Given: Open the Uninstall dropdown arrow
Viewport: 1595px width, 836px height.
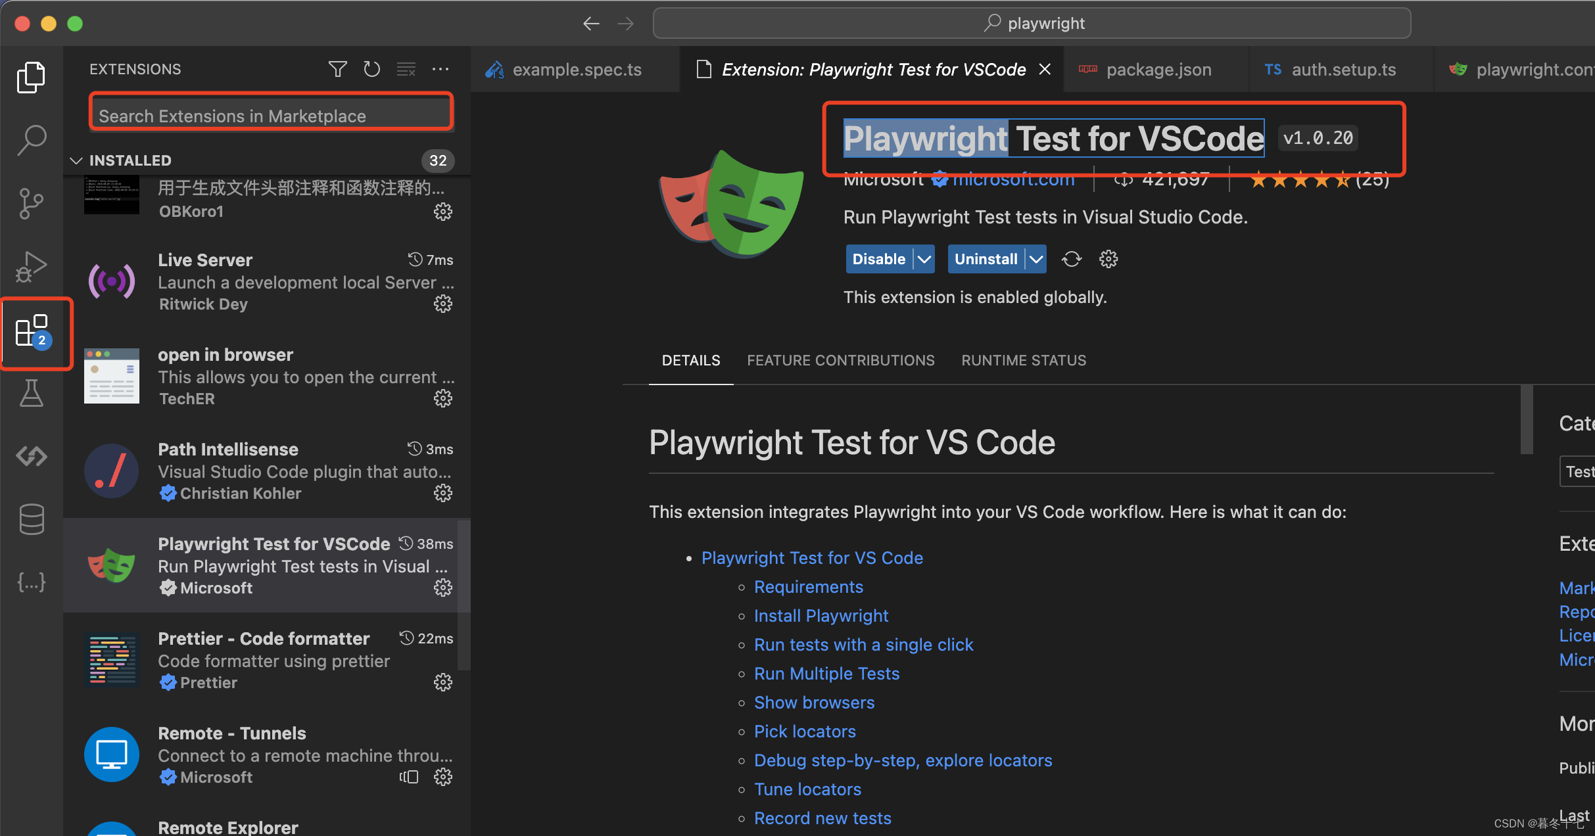Looking at the screenshot, I should pyautogui.click(x=1037, y=259).
